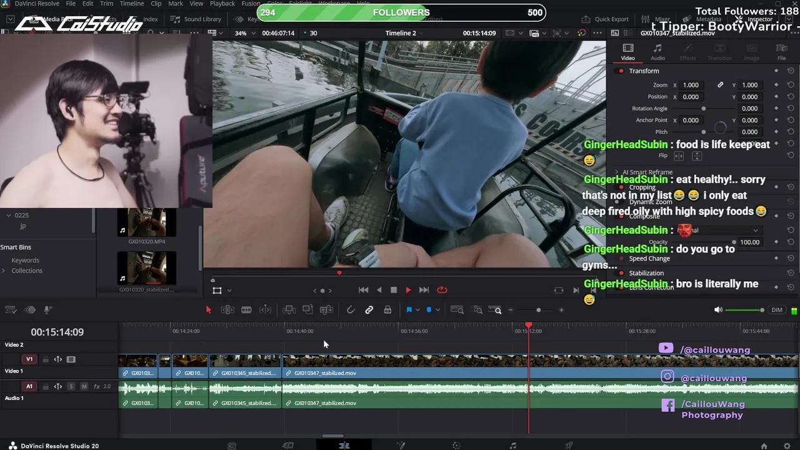
Task: Open the Trim menu
Action: pyautogui.click(x=106, y=4)
